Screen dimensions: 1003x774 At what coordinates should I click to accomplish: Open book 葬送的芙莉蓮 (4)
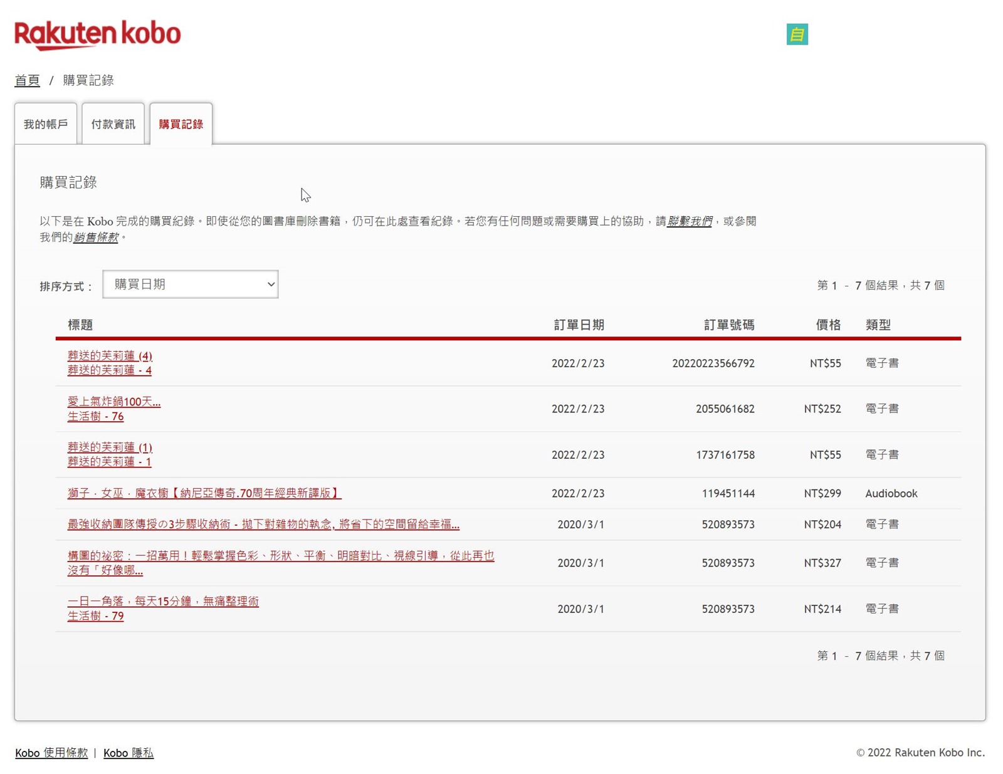(x=110, y=356)
